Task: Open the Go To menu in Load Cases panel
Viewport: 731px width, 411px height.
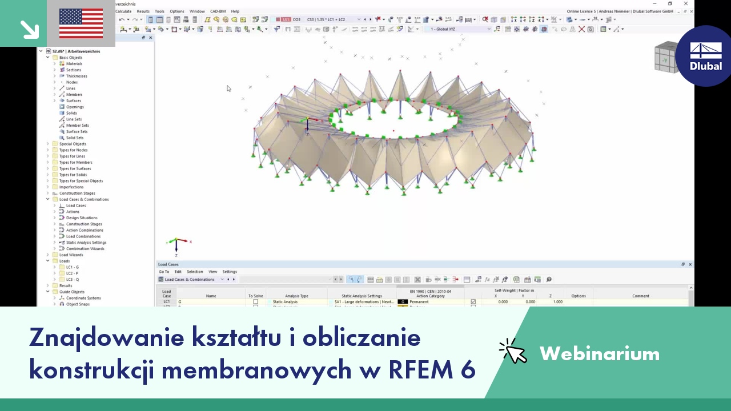Action: coord(164,272)
